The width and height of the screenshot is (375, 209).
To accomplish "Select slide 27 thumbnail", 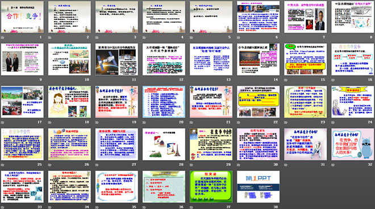I will (x=116, y=144).
